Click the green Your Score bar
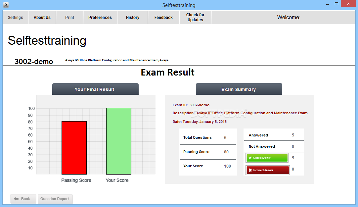The image size is (358, 207). tap(119, 141)
